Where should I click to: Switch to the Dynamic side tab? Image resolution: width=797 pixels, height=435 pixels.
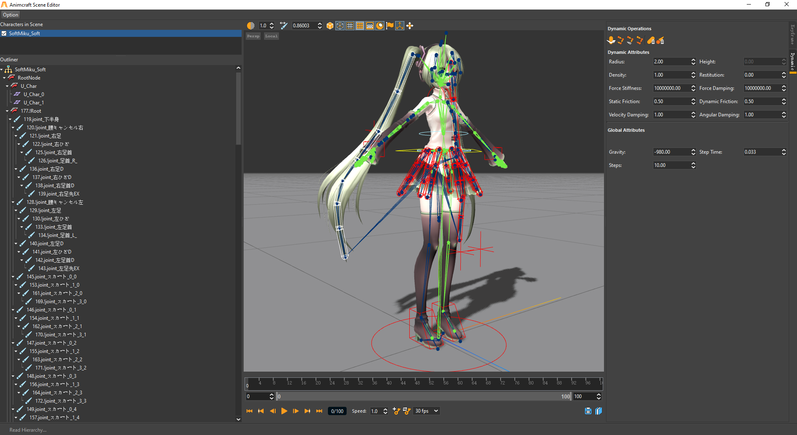point(792,61)
